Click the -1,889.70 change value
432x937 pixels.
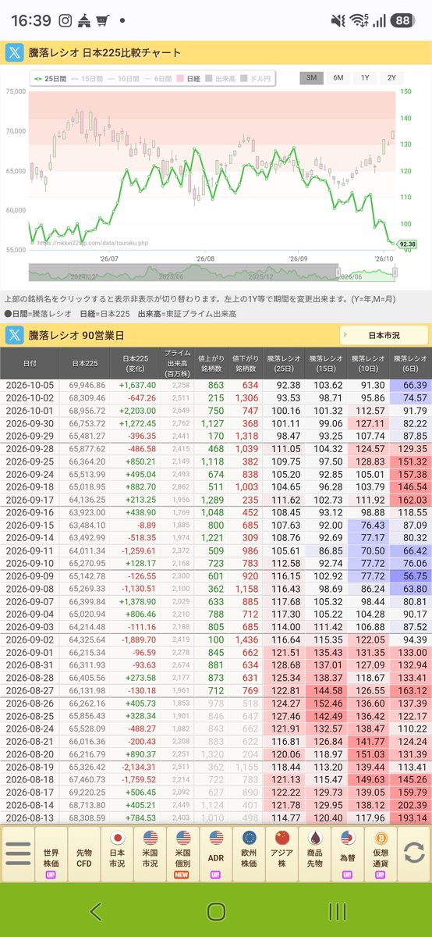138,640
